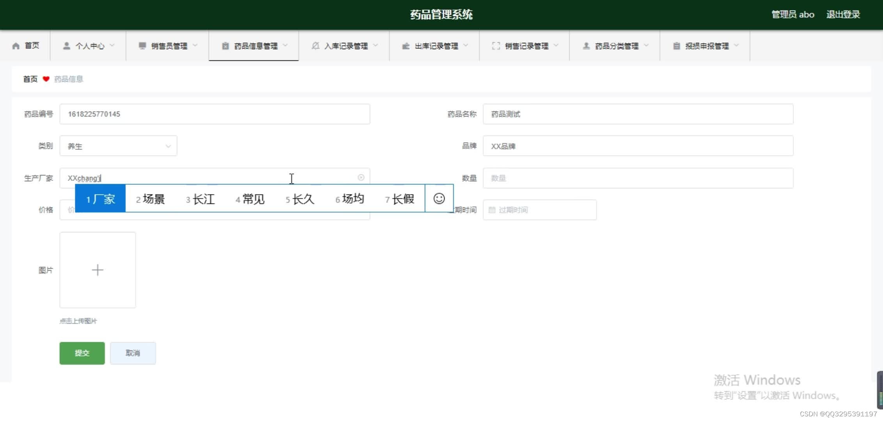Open the 入库记录管理 menu
Image resolution: width=883 pixels, height=421 pixels.
[x=344, y=46]
